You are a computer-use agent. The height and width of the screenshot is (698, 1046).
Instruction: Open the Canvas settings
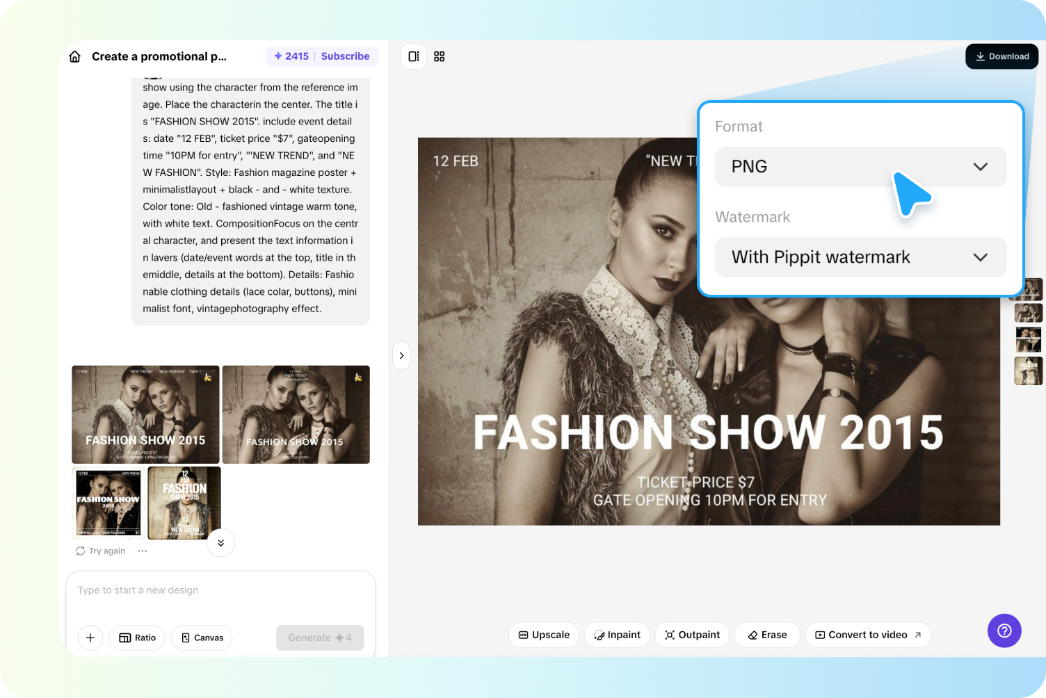(x=201, y=638)
